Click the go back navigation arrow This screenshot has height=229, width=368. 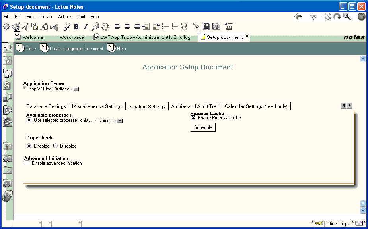click(x=298, y=17)
